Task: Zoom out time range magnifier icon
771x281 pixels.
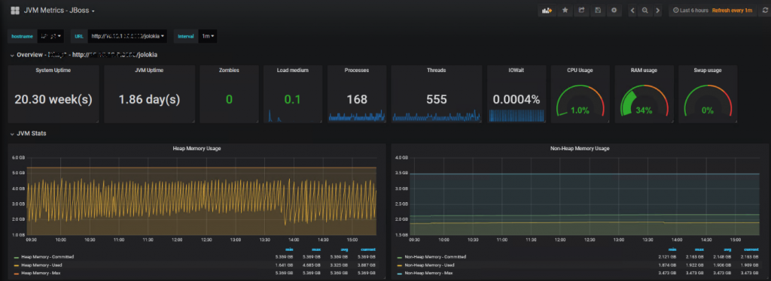Action: [645, 11]
